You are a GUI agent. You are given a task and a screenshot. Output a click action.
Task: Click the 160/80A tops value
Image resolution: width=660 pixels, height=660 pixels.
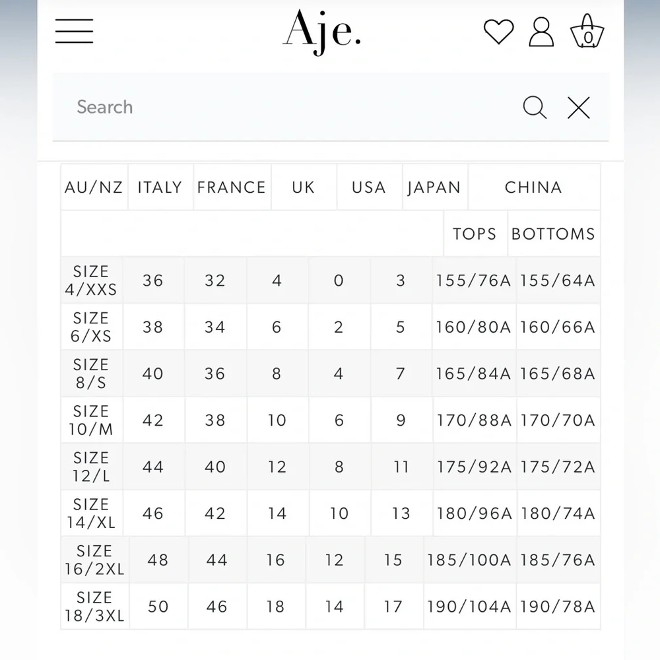[473, 327]
